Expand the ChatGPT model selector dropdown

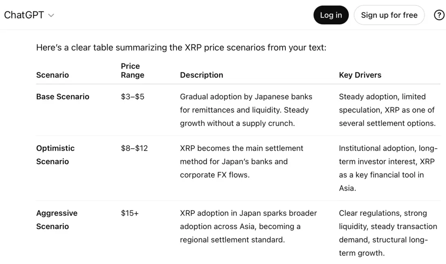pos(51,15)
